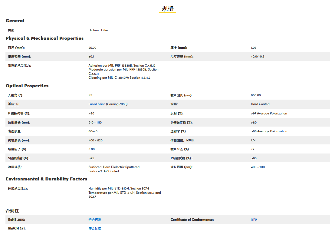
Task: Click the 规格 page heading
Action: 167,8
